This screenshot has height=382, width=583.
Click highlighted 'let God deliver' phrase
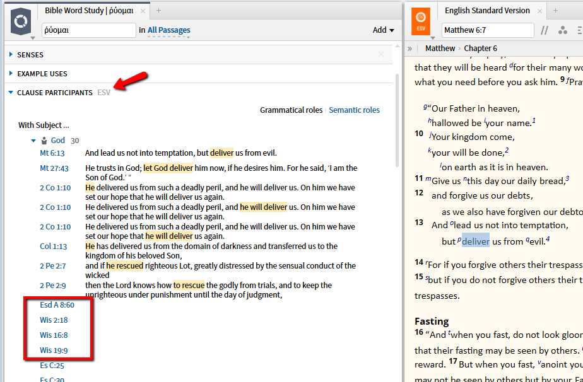(x=168, y=168)
